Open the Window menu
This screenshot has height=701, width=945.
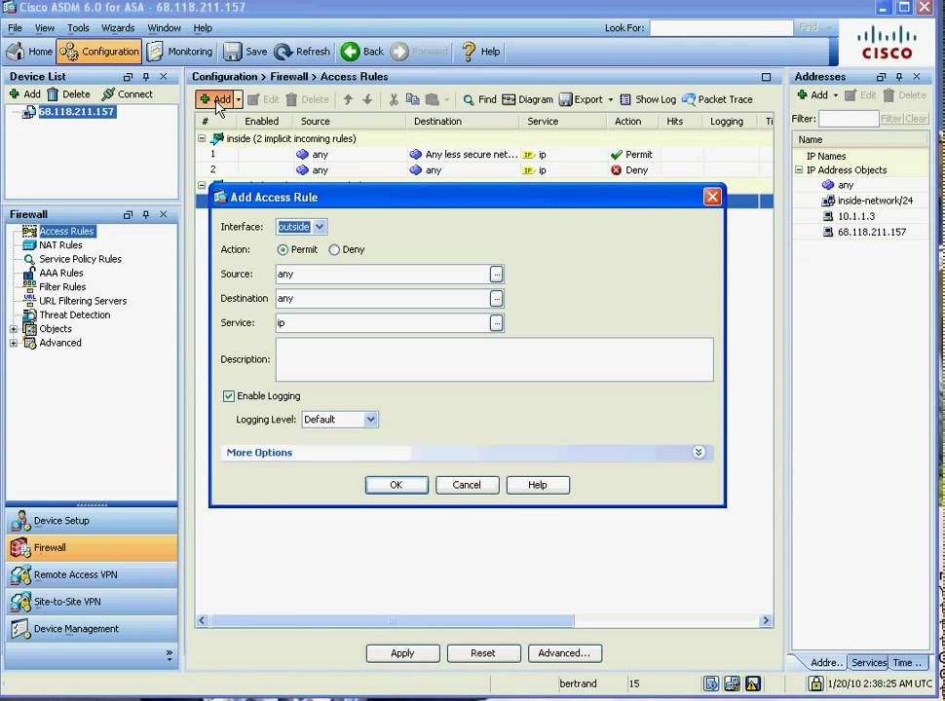pos(164,27)
